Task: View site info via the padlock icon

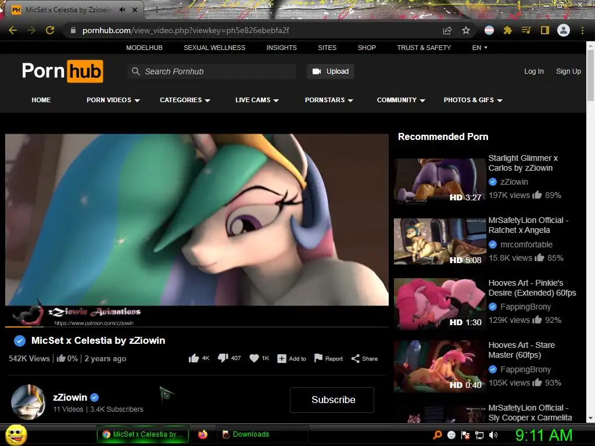Action: tap(73, 30)
